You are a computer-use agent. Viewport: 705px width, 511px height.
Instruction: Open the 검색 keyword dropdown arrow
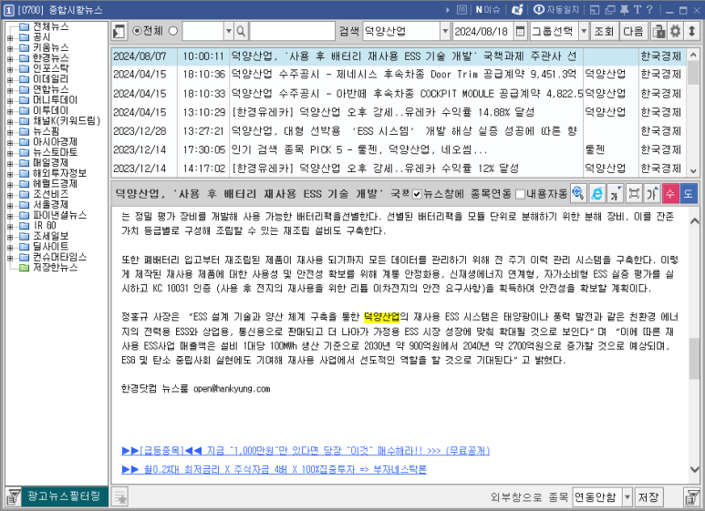(445, 31)
